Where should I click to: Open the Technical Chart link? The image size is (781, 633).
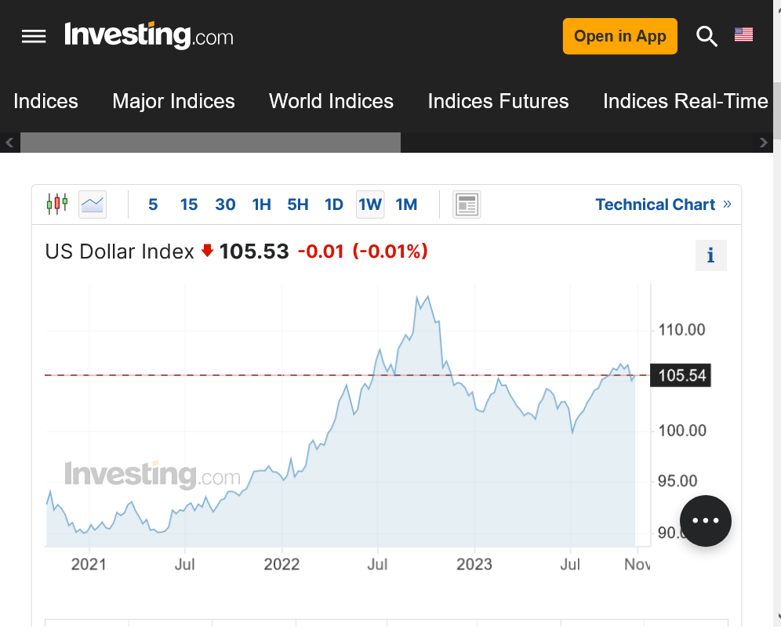[x=663, y=204]
